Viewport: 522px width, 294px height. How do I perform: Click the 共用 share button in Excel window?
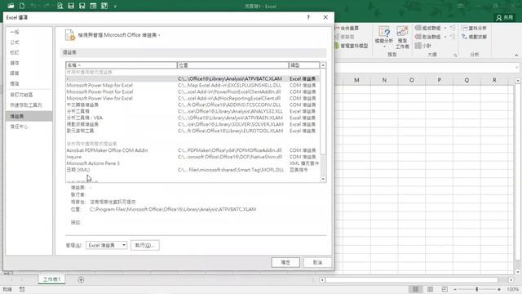(x=505, y=17)
